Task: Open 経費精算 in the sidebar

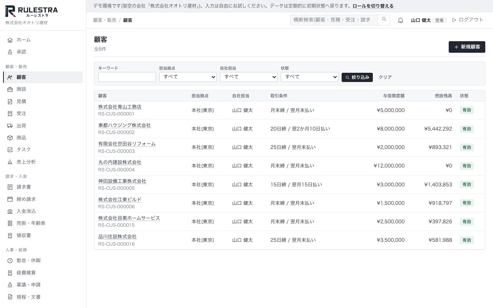Action: click(43, 273)
